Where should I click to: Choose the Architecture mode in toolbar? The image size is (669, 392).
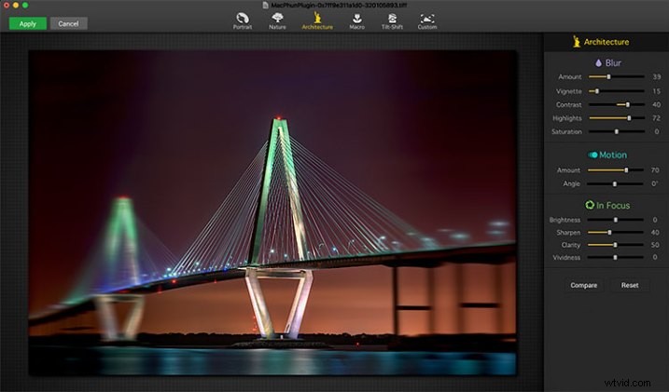(317, 20)
